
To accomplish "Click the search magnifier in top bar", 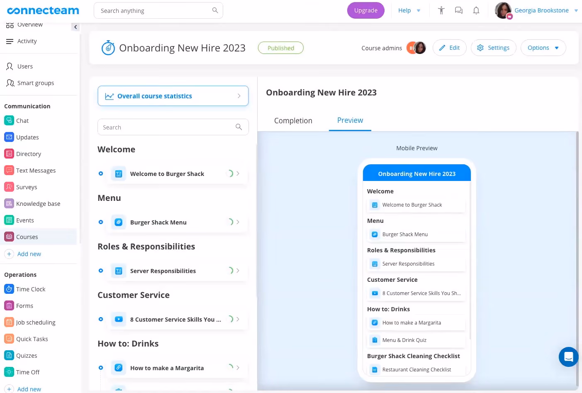I will point(215,10).
